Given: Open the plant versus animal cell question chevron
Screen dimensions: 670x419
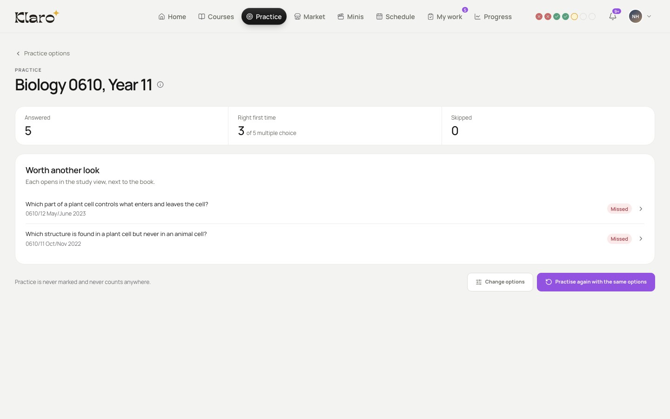Looking at the screenshot, I should (x=641, y=239).
